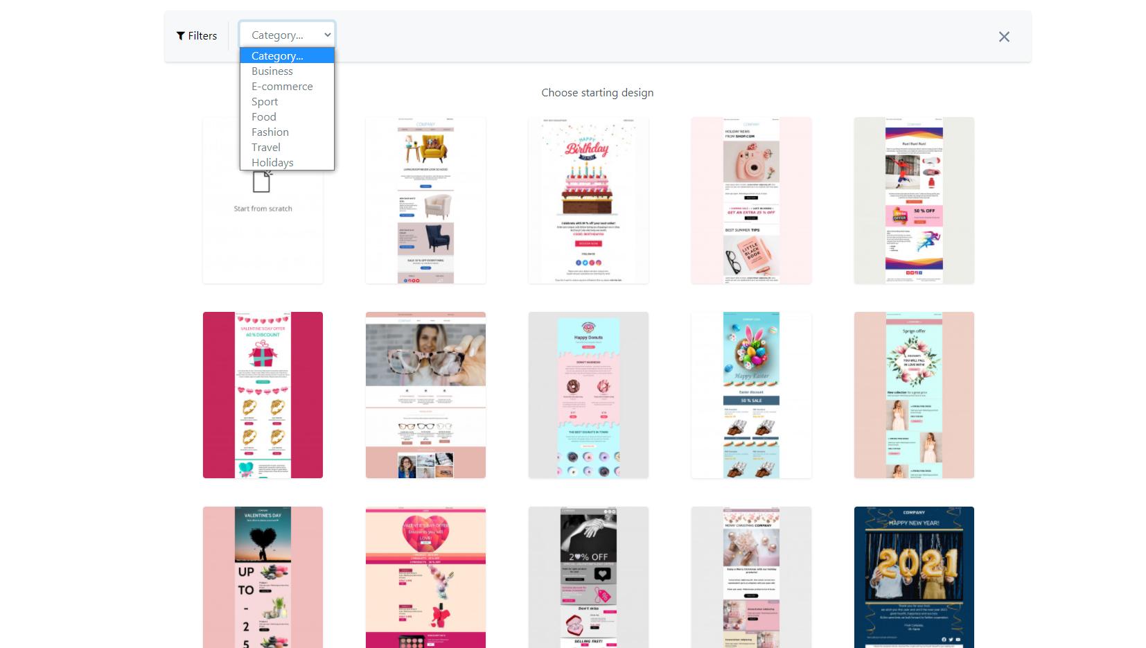Select Business from category list
The height and width of the screenshot is (648, 1146).
[272, 71]
